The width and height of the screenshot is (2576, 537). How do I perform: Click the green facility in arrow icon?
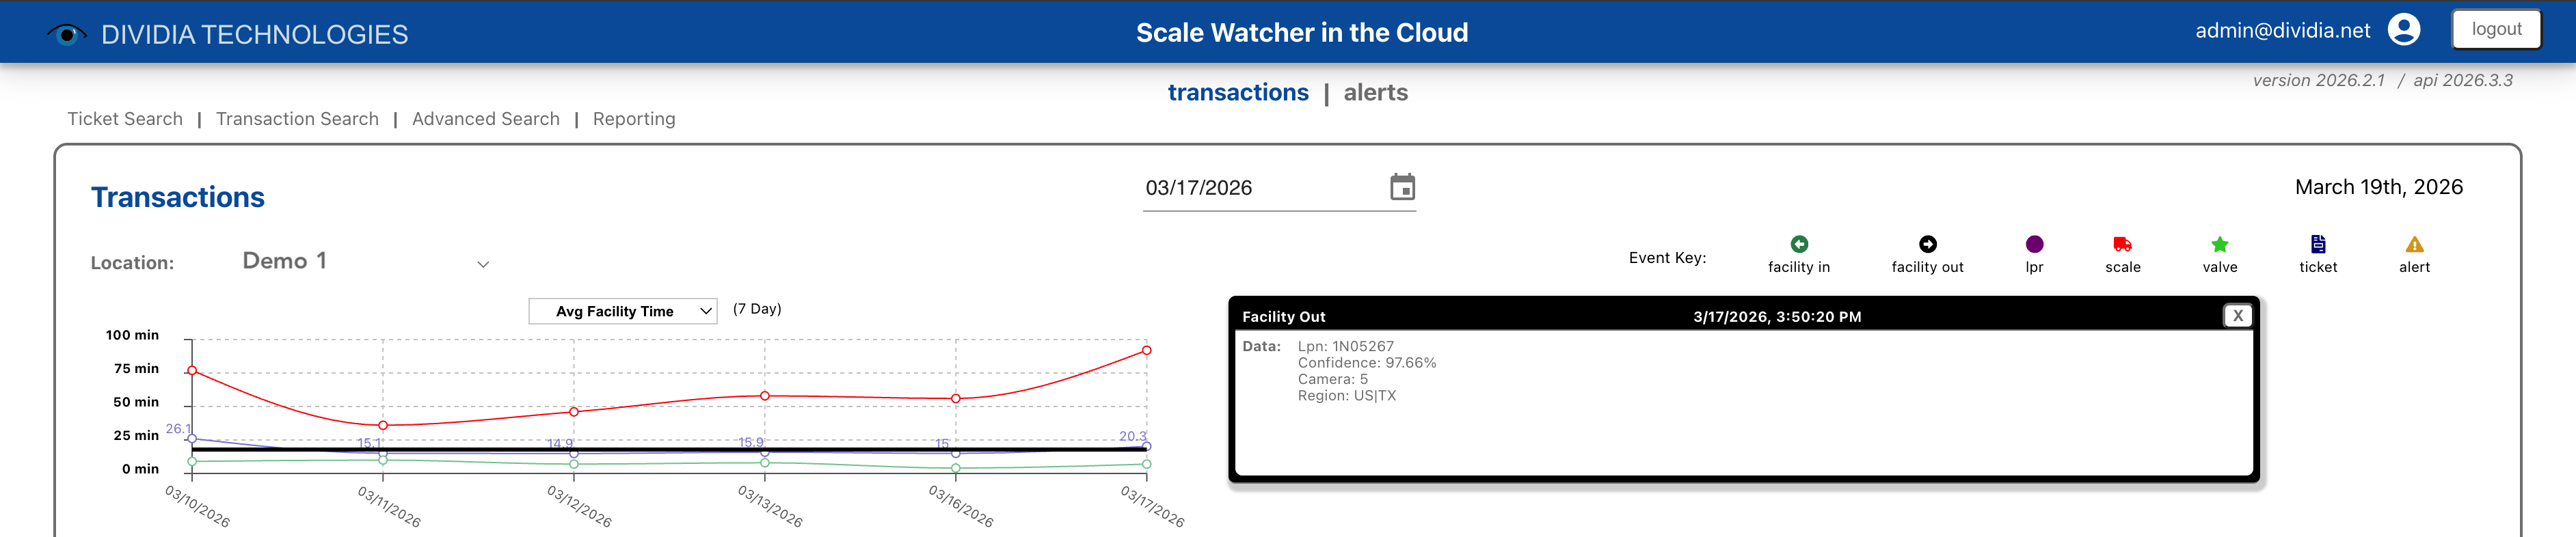click(x=1798, y=244)
